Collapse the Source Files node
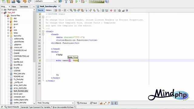This screenshot has height=109, width=194. click(5, 15)
